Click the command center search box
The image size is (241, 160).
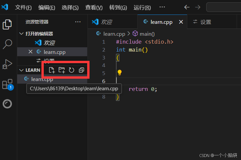click(224, 7)
